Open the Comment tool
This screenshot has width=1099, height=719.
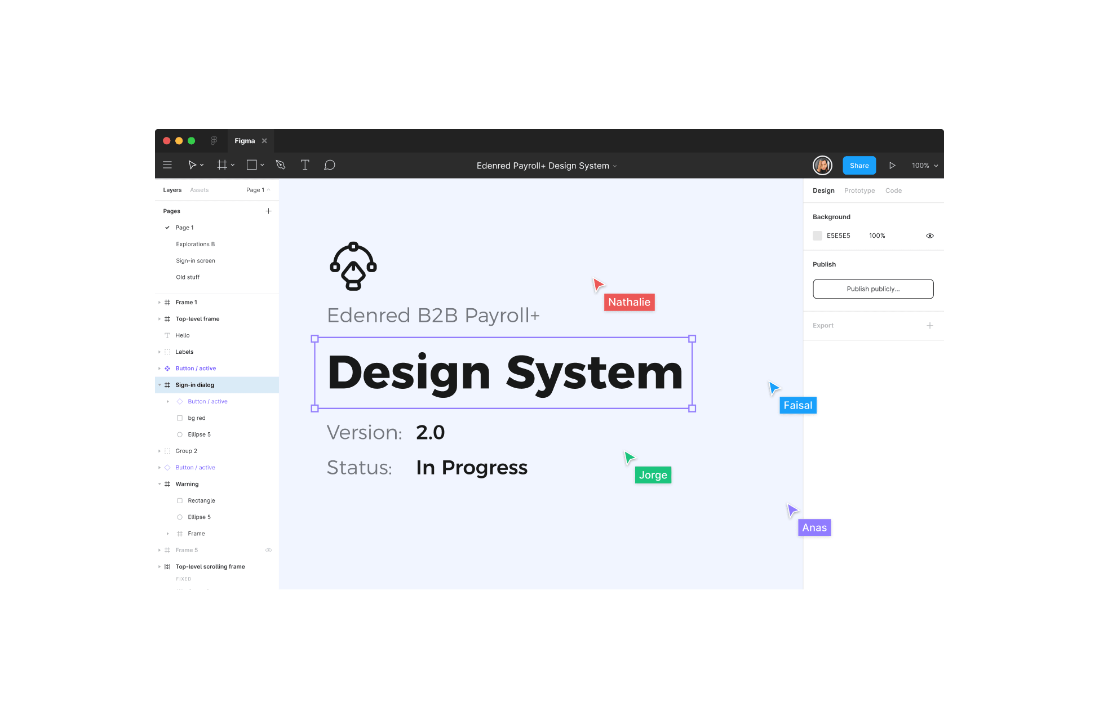(x=330, y=165)
